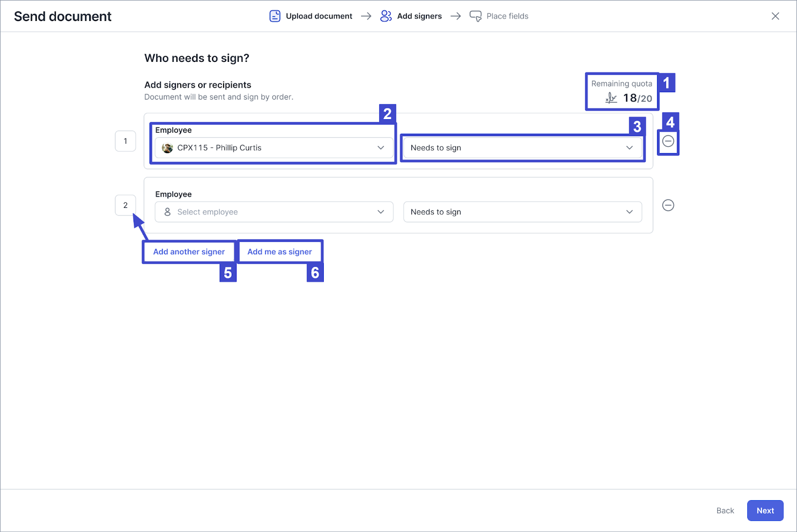
Task: Click person icon in Select employee field
Action: (x=167, y=212)
